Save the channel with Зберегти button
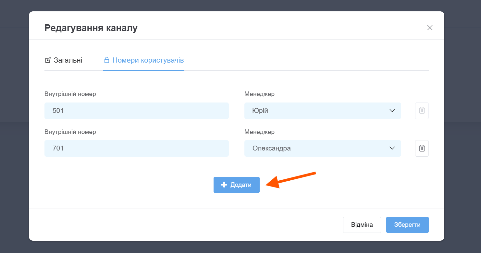Screen dimensions: 481x253 pyautogui.click(x=407, y=225)
